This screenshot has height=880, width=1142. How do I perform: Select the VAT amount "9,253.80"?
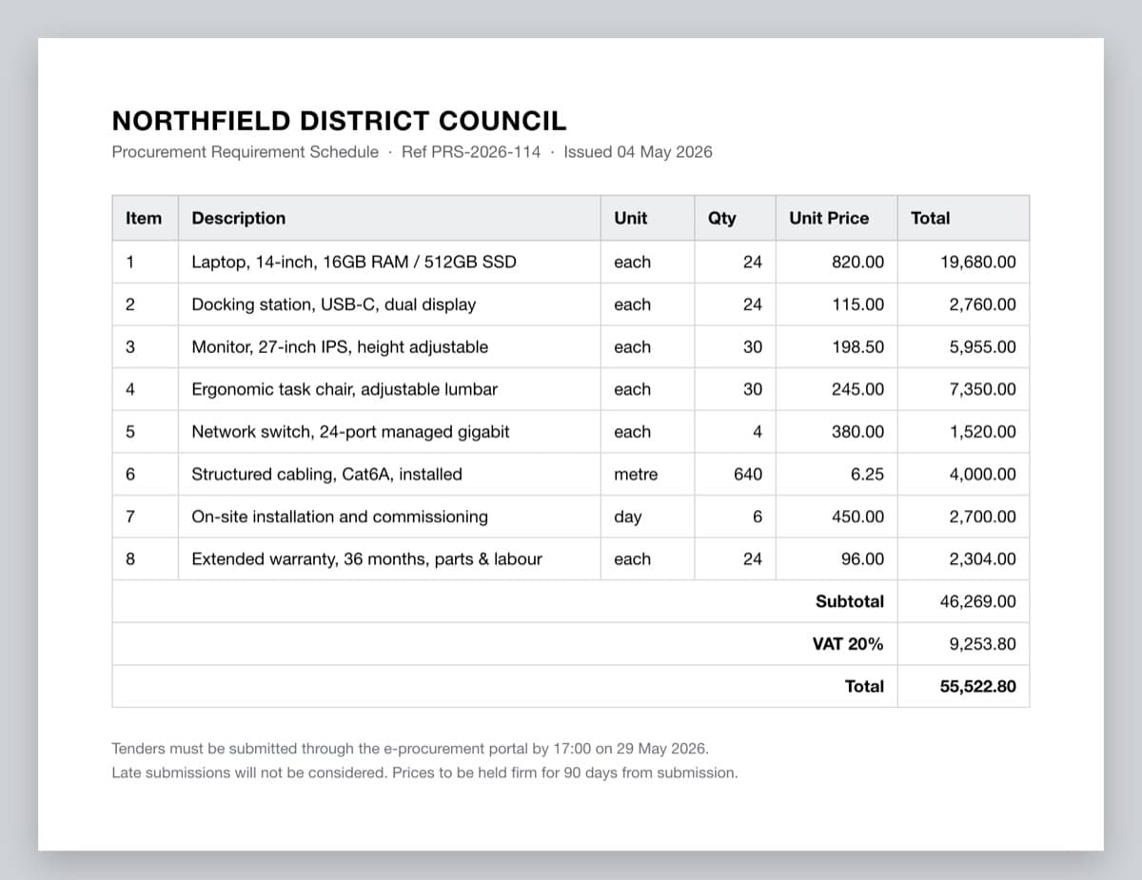click(983, 644)
